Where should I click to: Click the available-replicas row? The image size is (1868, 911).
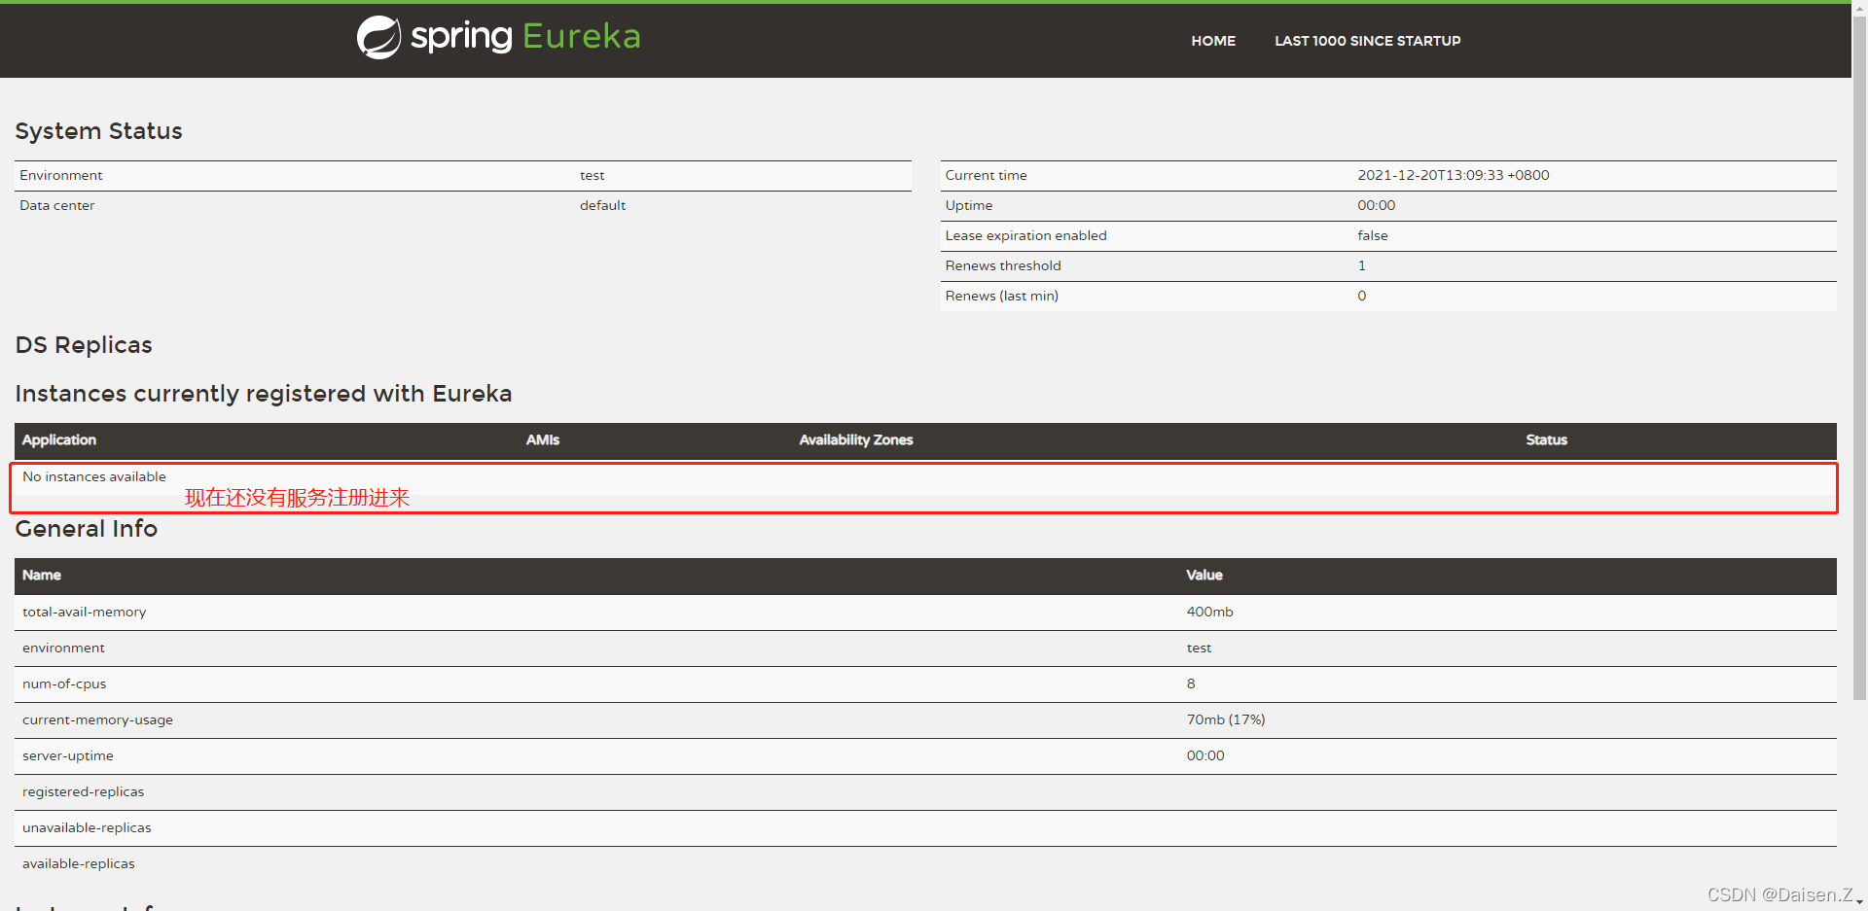[925, 864]
